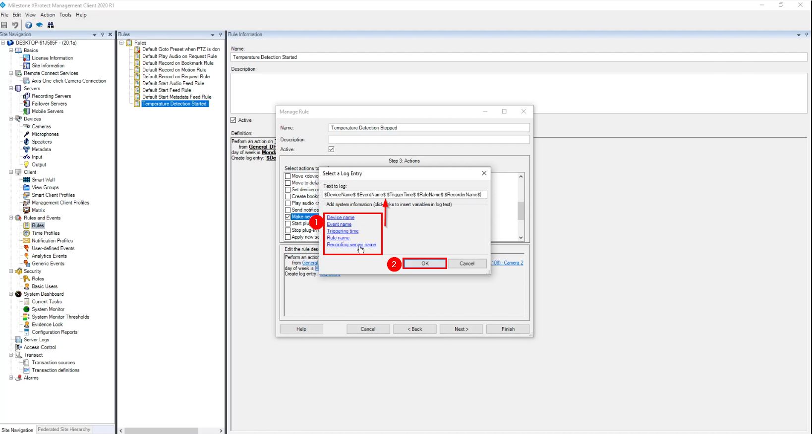Click the Evidence Lock icon

27,325
